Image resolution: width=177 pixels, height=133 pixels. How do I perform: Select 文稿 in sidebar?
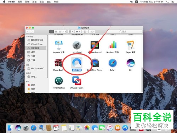click(x=36, y=56)
